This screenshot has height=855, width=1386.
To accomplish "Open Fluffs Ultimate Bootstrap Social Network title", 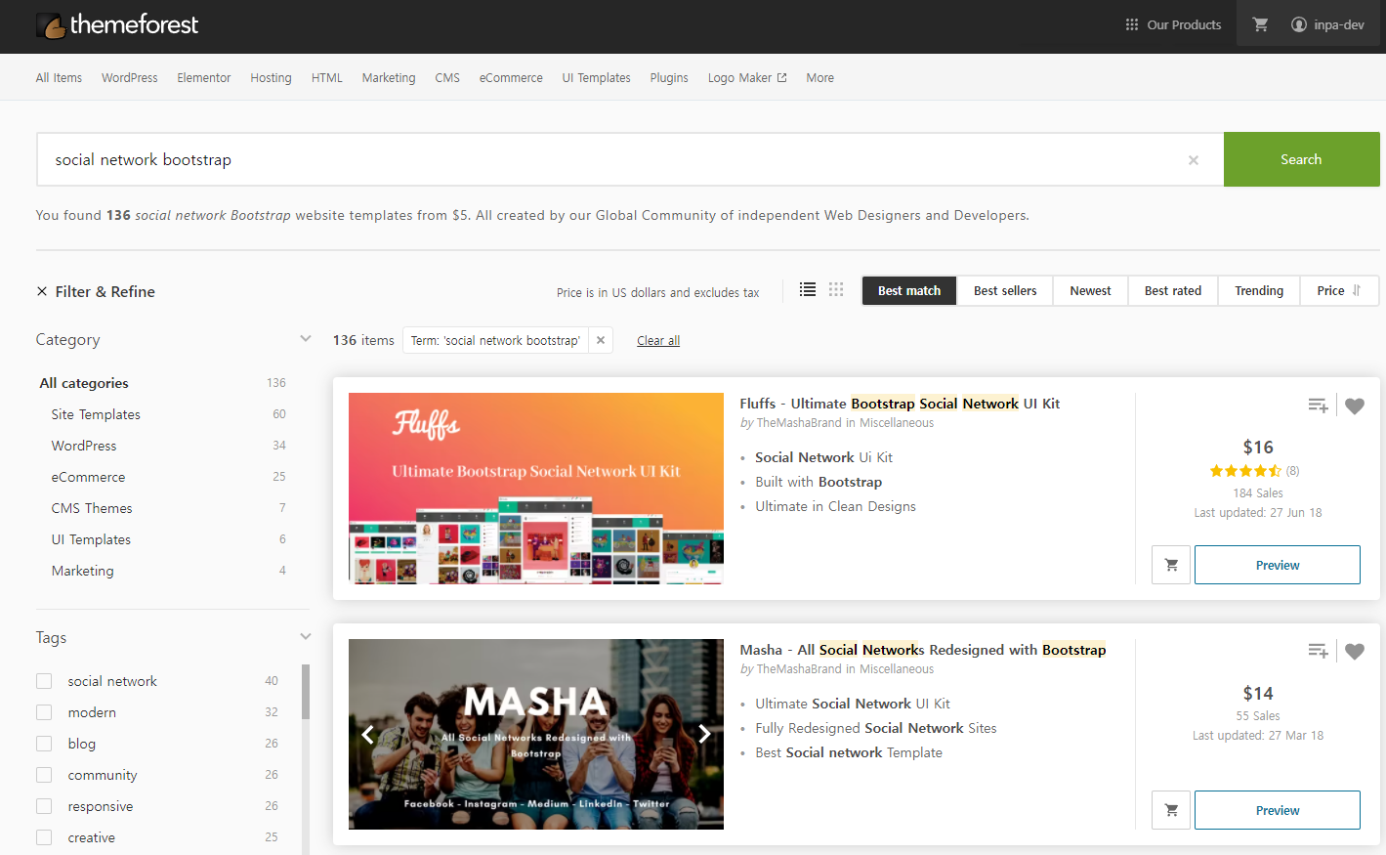I will (900, 404).
